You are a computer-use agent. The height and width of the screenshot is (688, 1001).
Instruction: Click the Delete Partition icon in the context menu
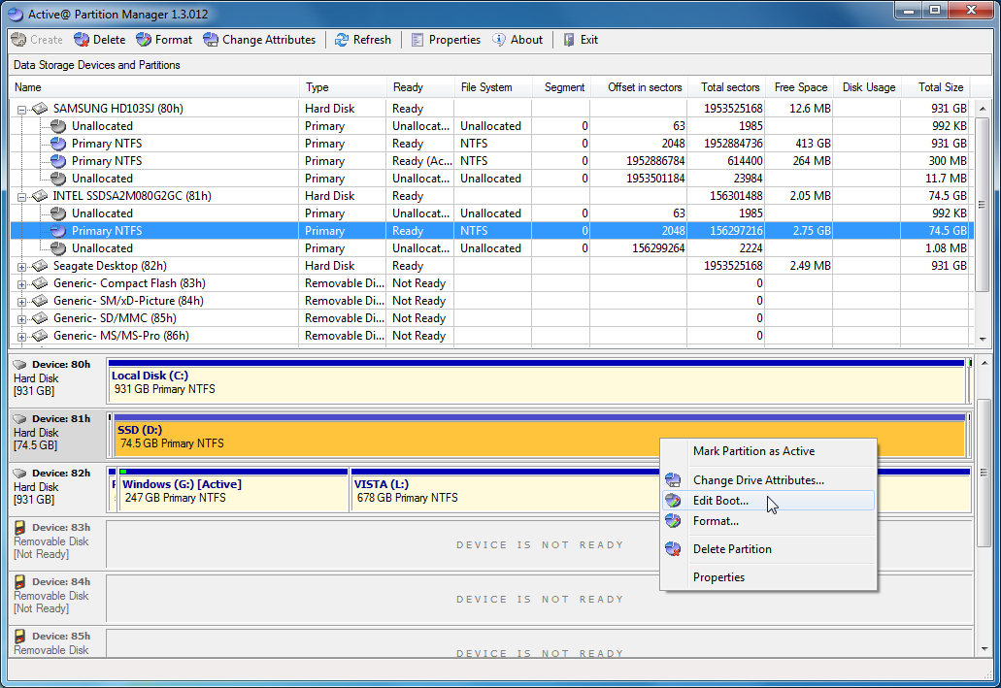pos(674,549)
